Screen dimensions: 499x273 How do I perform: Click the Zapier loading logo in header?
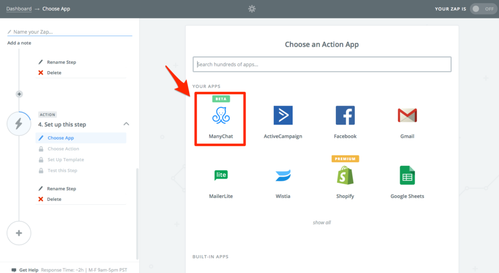(x=252, y=9)
